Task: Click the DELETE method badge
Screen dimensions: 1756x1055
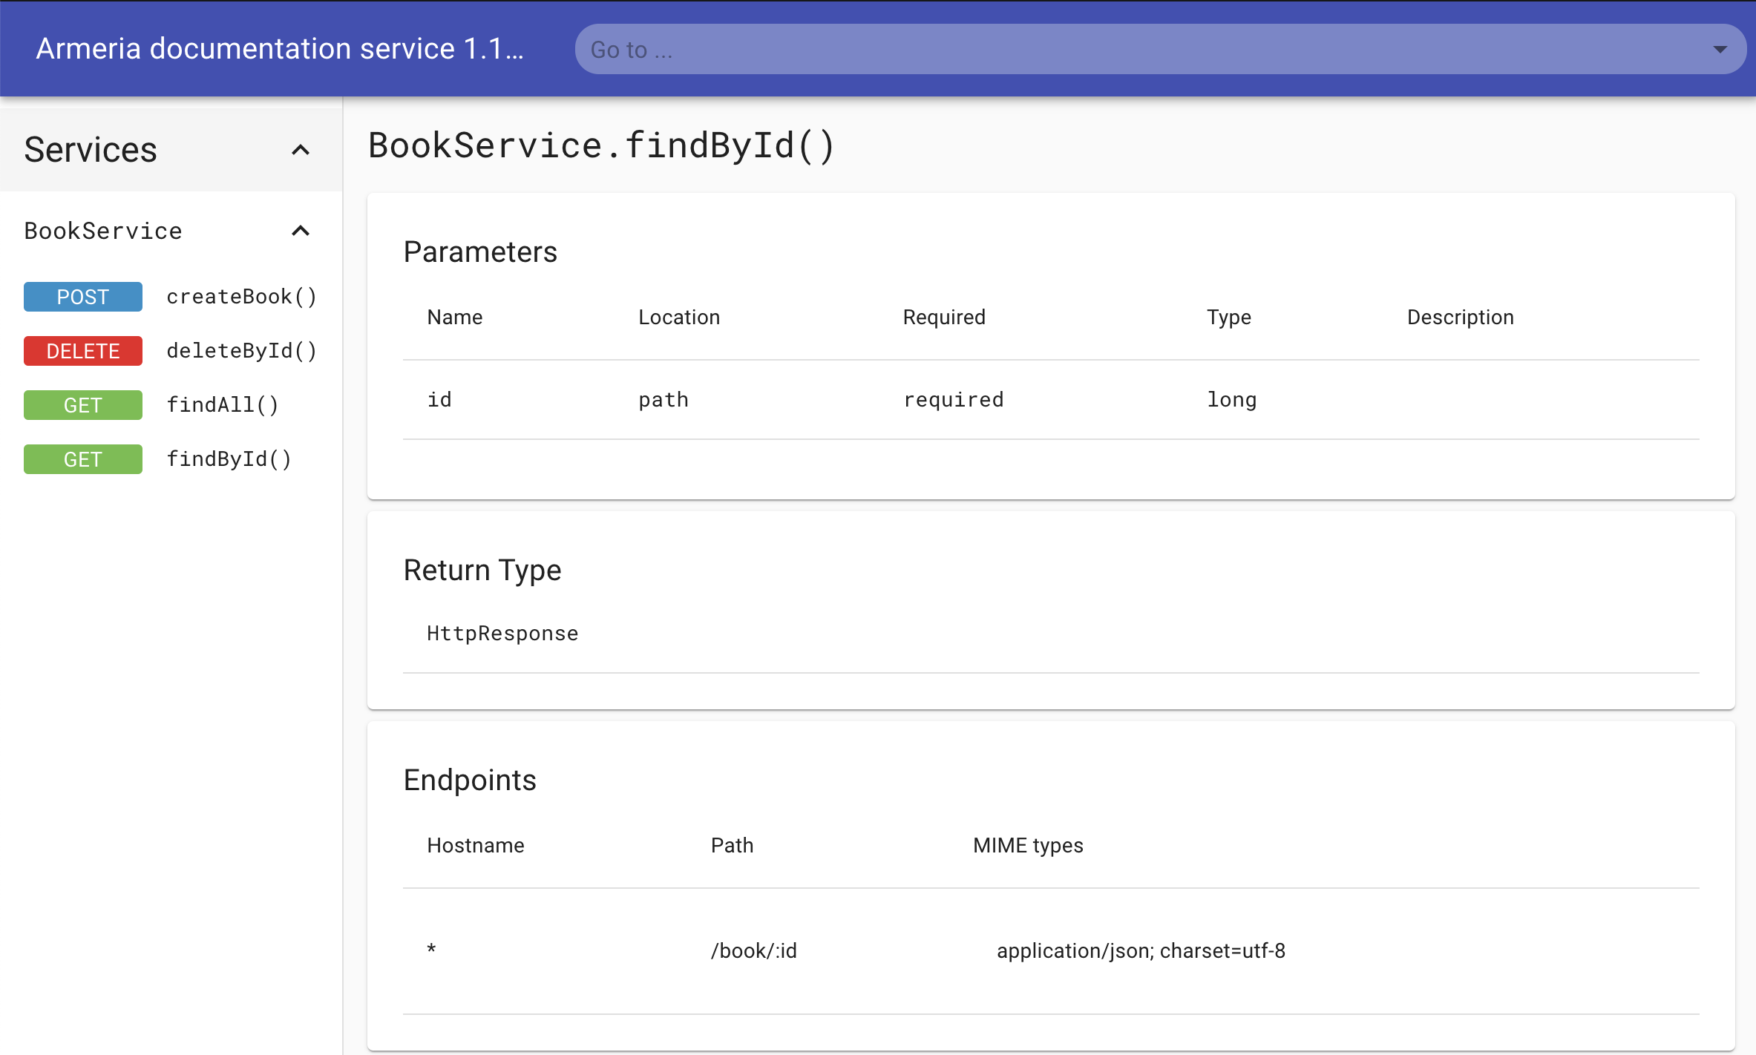Action: (82, 351)
